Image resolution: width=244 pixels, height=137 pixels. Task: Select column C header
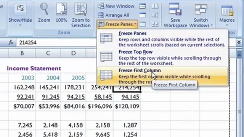coord(48,53)
